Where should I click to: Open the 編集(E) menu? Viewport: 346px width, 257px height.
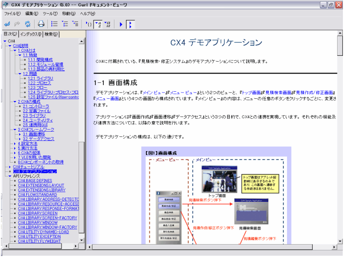tap(31, 14)
